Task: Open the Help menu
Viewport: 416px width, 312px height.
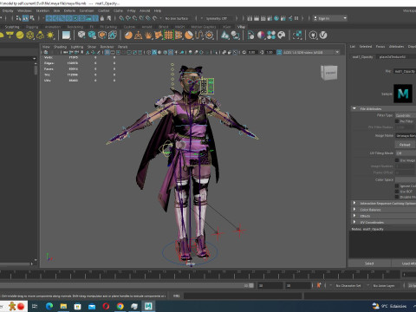Action: [x=158, y=10]
